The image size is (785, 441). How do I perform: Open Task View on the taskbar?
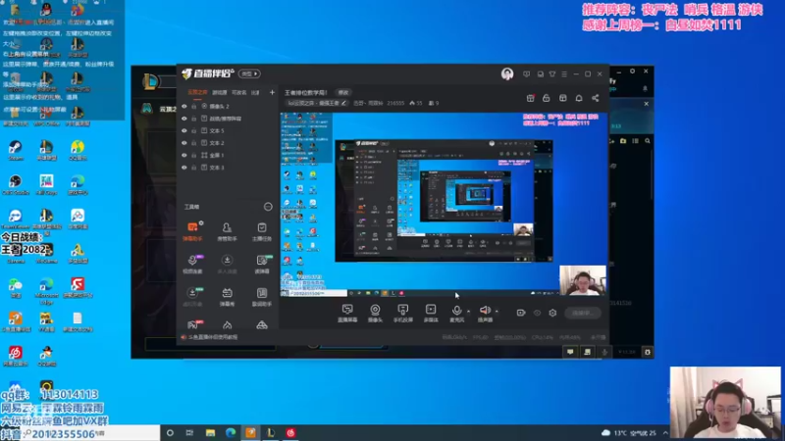pos(189,433)
